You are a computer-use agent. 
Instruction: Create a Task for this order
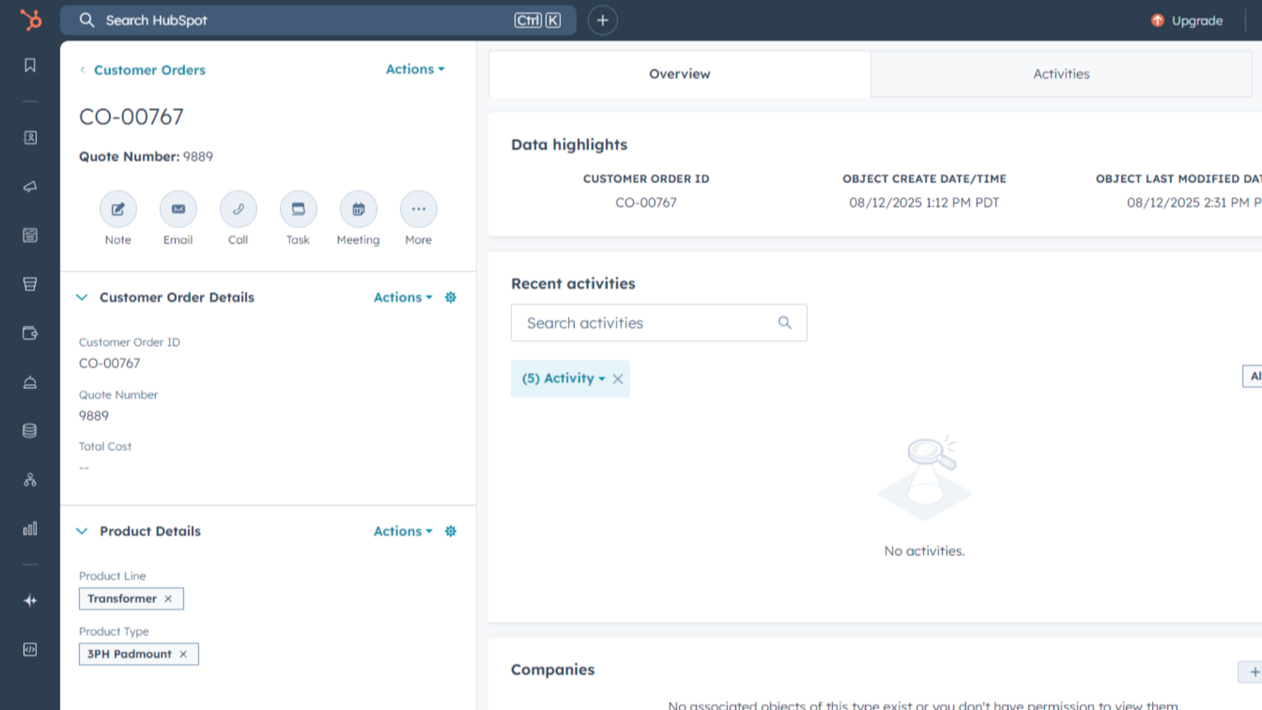pyautogui.click(x=298, y=209)
